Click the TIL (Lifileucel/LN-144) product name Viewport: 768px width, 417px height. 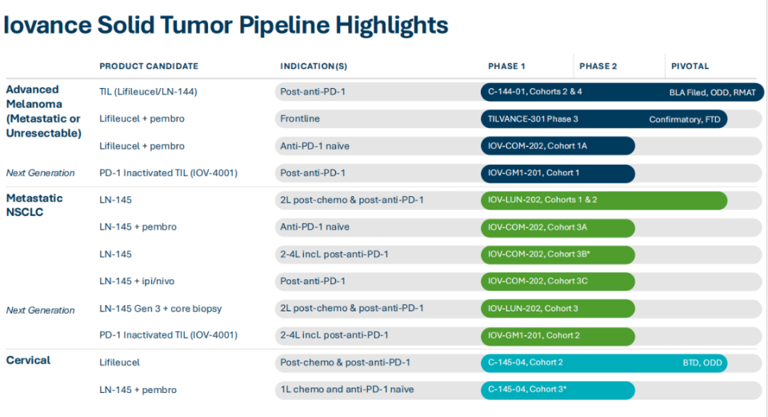tap(148, 92)
